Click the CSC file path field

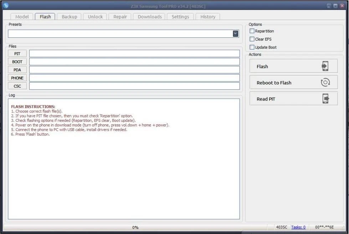tap(134, 86)
